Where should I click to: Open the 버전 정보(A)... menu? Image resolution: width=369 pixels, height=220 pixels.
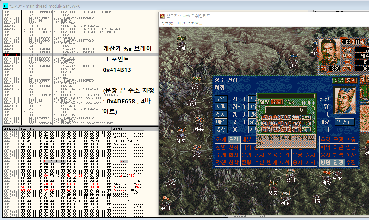pyautogui.click(x=190, y=23)
